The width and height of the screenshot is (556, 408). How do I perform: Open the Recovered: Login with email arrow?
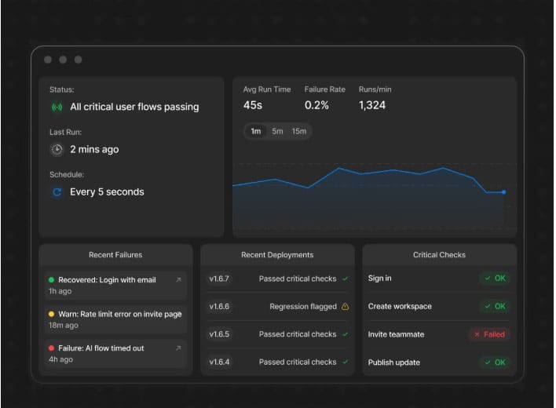[178, 280]
